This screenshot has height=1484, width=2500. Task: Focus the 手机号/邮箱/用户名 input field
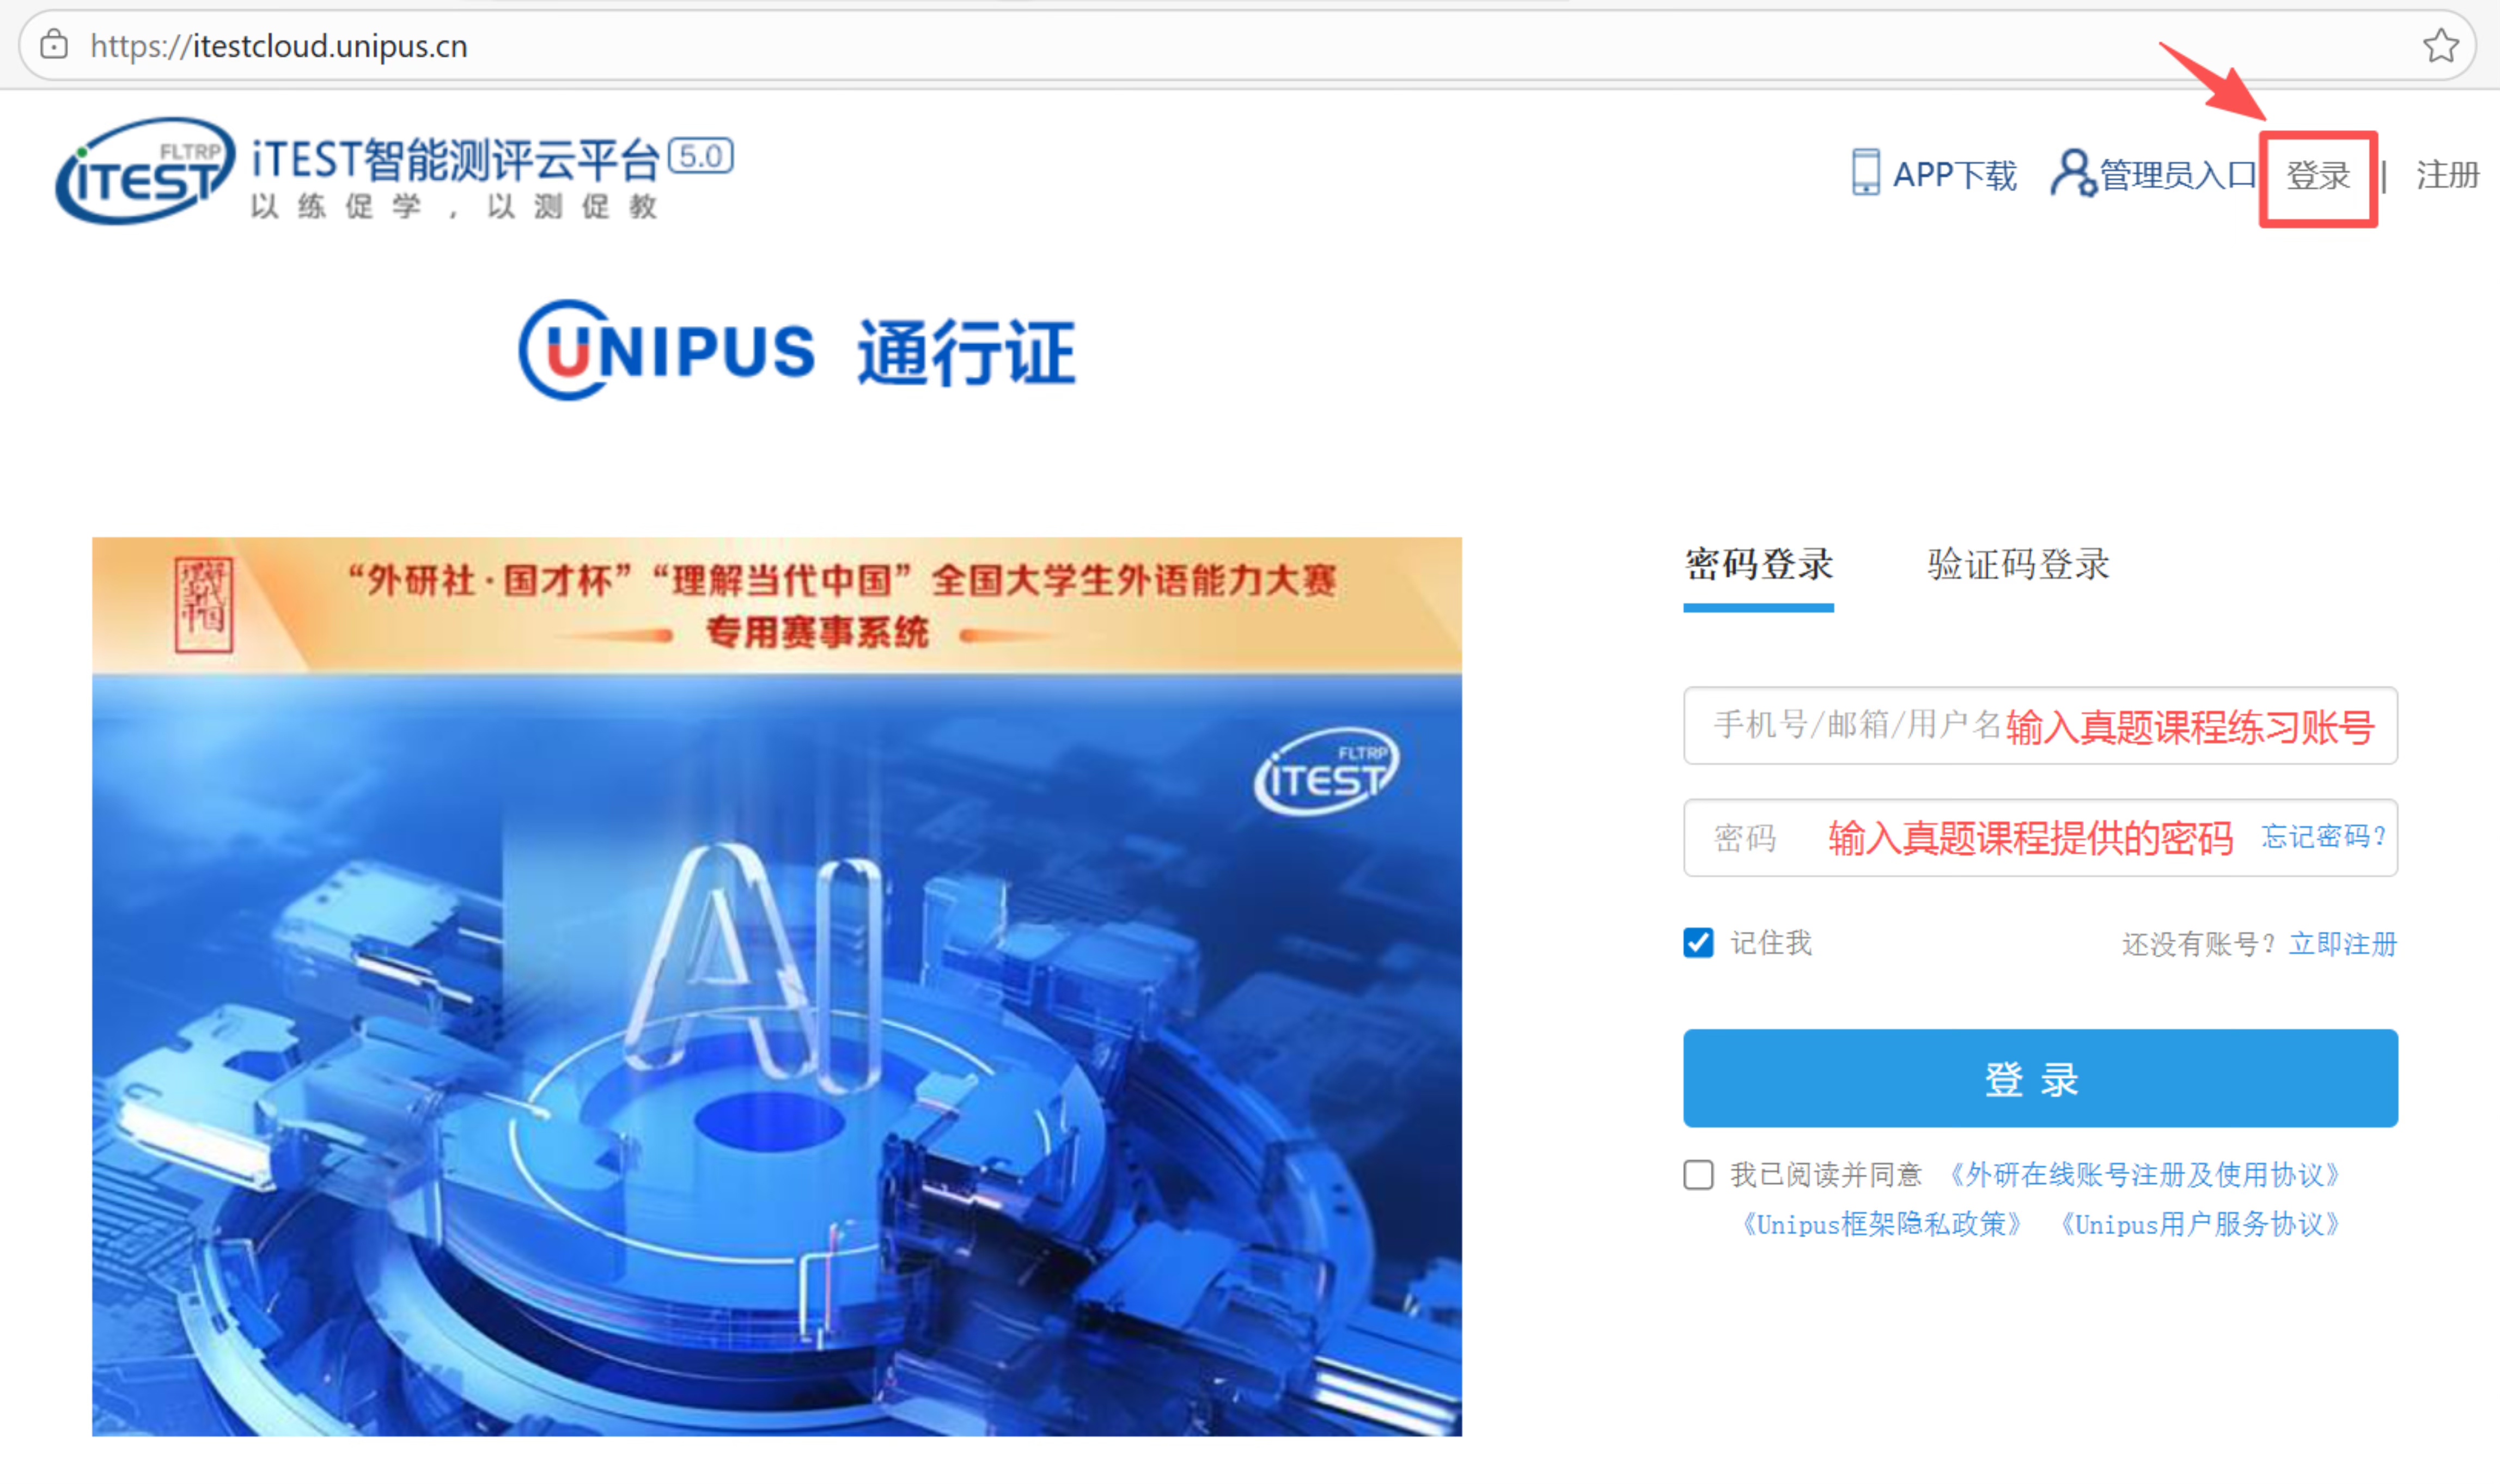coord(2040,726)
